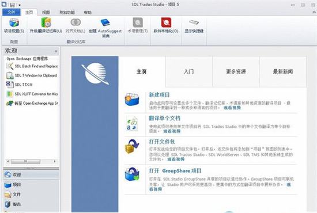Collapse the ribbon with the top-right arrow
Image resolution: width=317 pixels, height=213 pixels.
pyautogui.click(x=314, y=13)
